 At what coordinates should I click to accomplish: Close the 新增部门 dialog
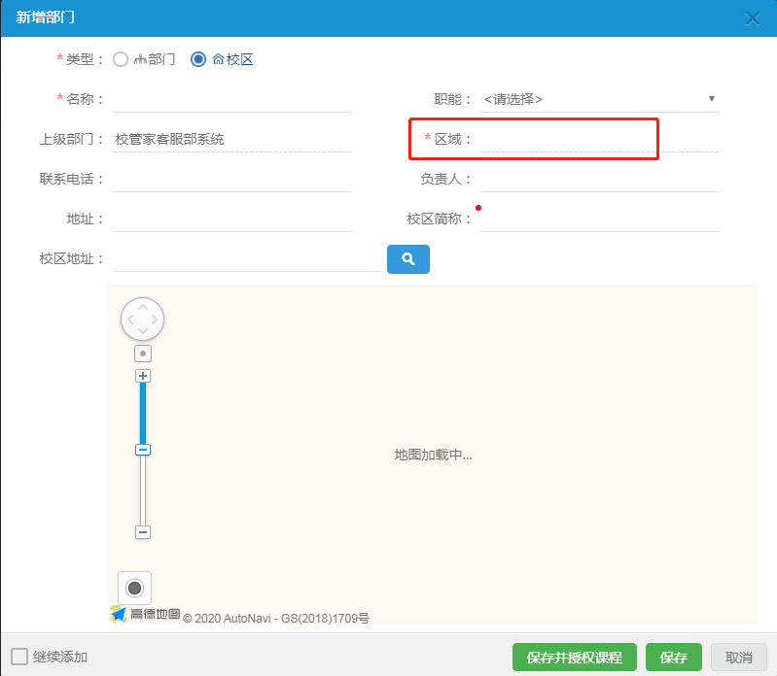click(x=753, y=18)
